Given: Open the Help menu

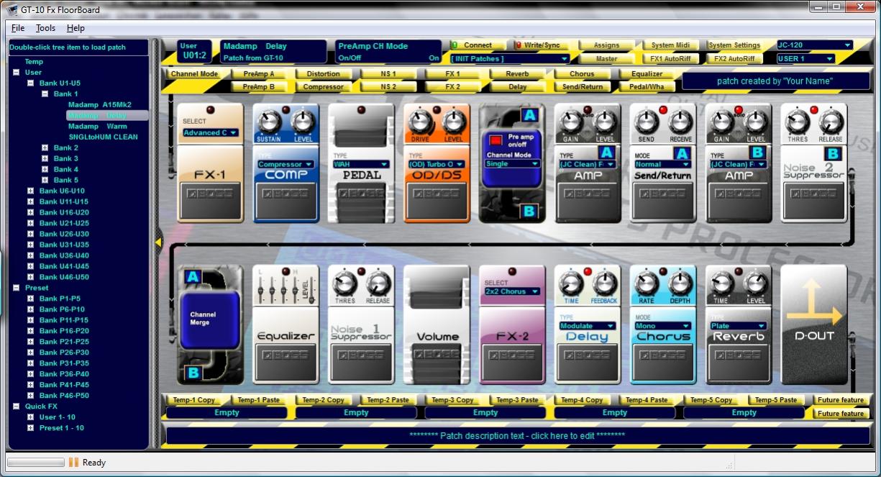Looking at the screenshot, I should click(76, 28).
